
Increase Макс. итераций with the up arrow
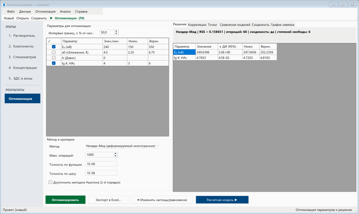tap(115, 154)
